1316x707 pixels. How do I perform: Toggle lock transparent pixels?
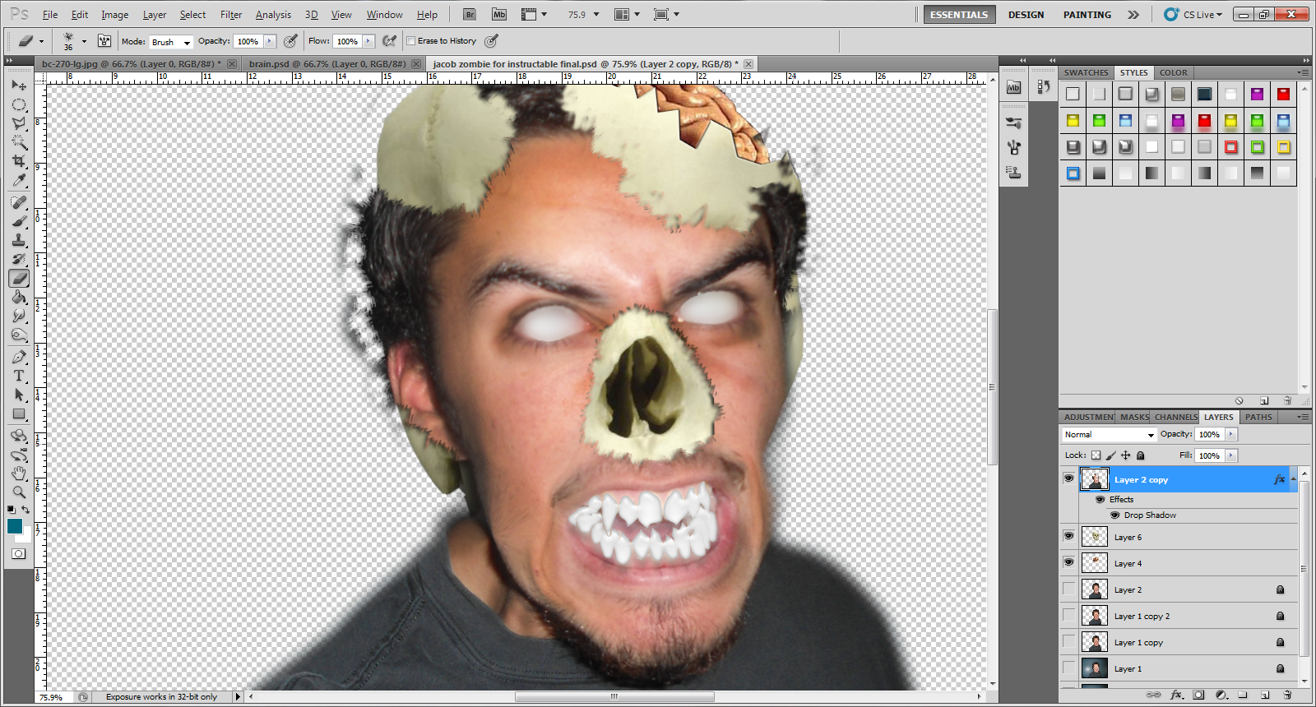coord(1096,455)
